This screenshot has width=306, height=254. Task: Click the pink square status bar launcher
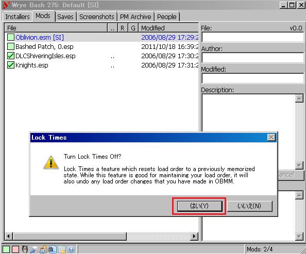(x=15, y=249)
